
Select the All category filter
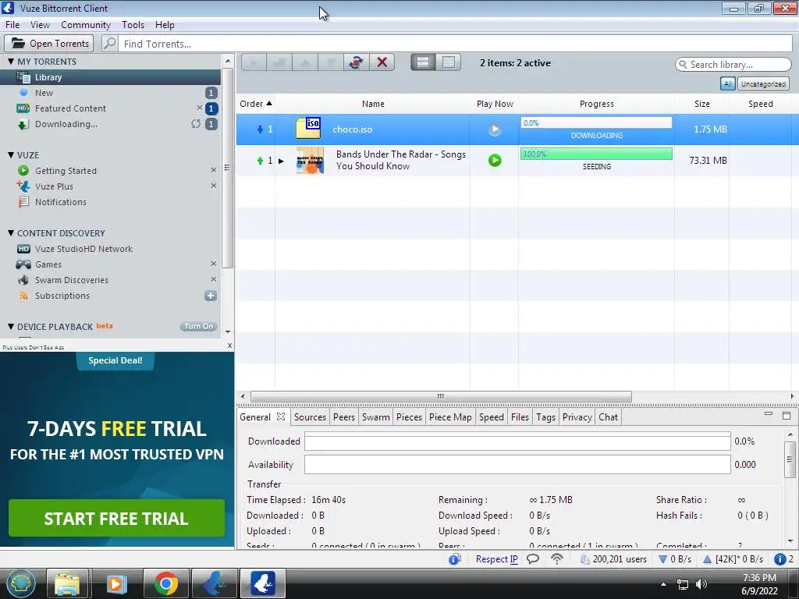[x=728, y=84]
